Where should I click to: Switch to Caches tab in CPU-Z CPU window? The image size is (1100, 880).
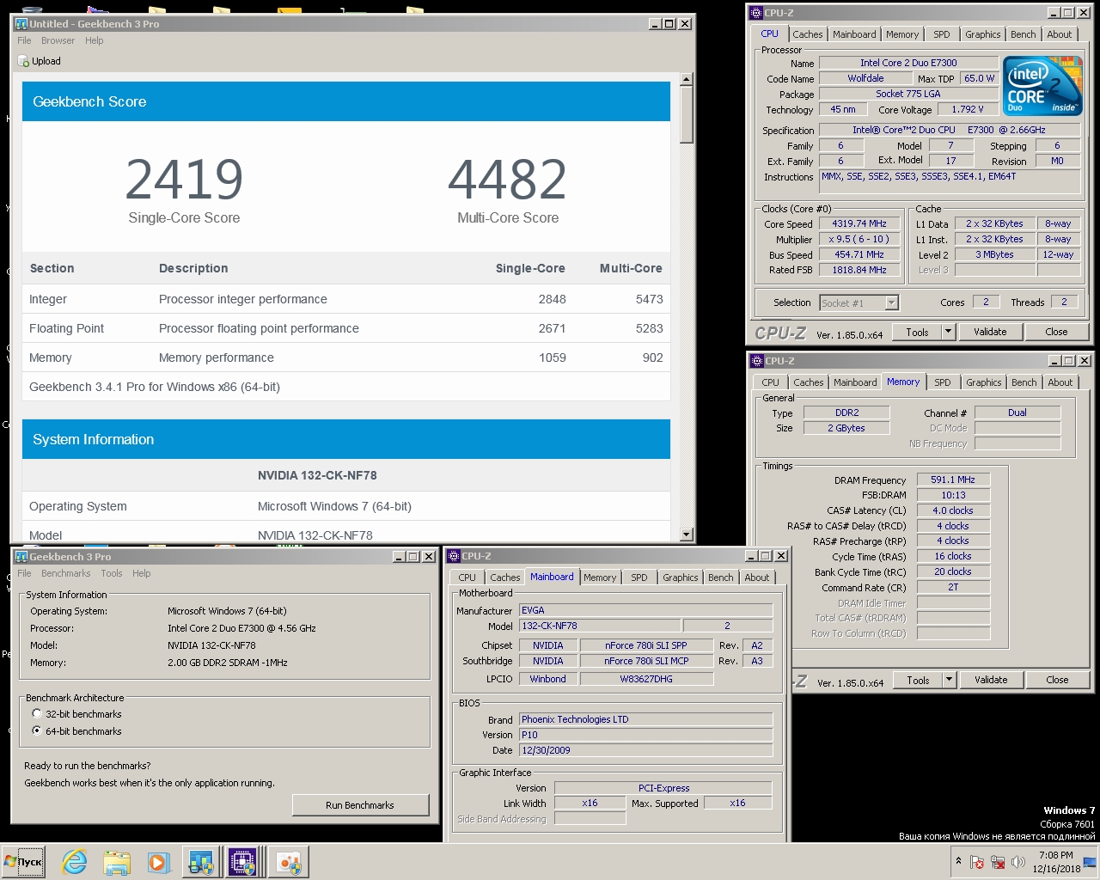807,34
